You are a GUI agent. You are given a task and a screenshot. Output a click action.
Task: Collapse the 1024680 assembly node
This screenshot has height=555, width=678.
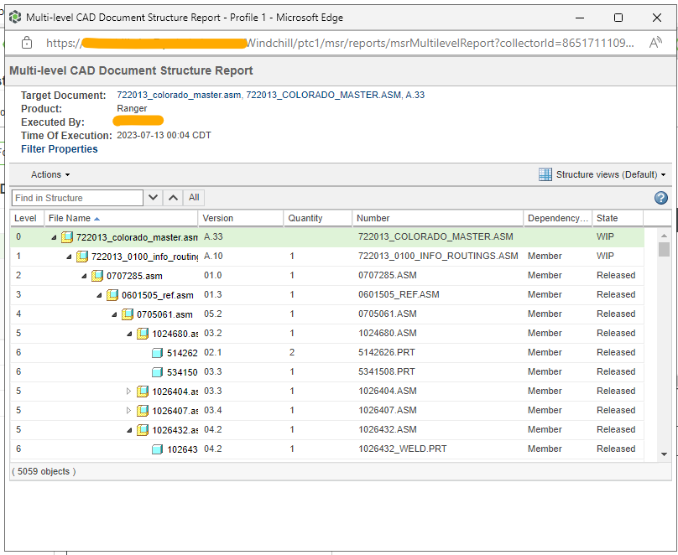pos(129,334)
